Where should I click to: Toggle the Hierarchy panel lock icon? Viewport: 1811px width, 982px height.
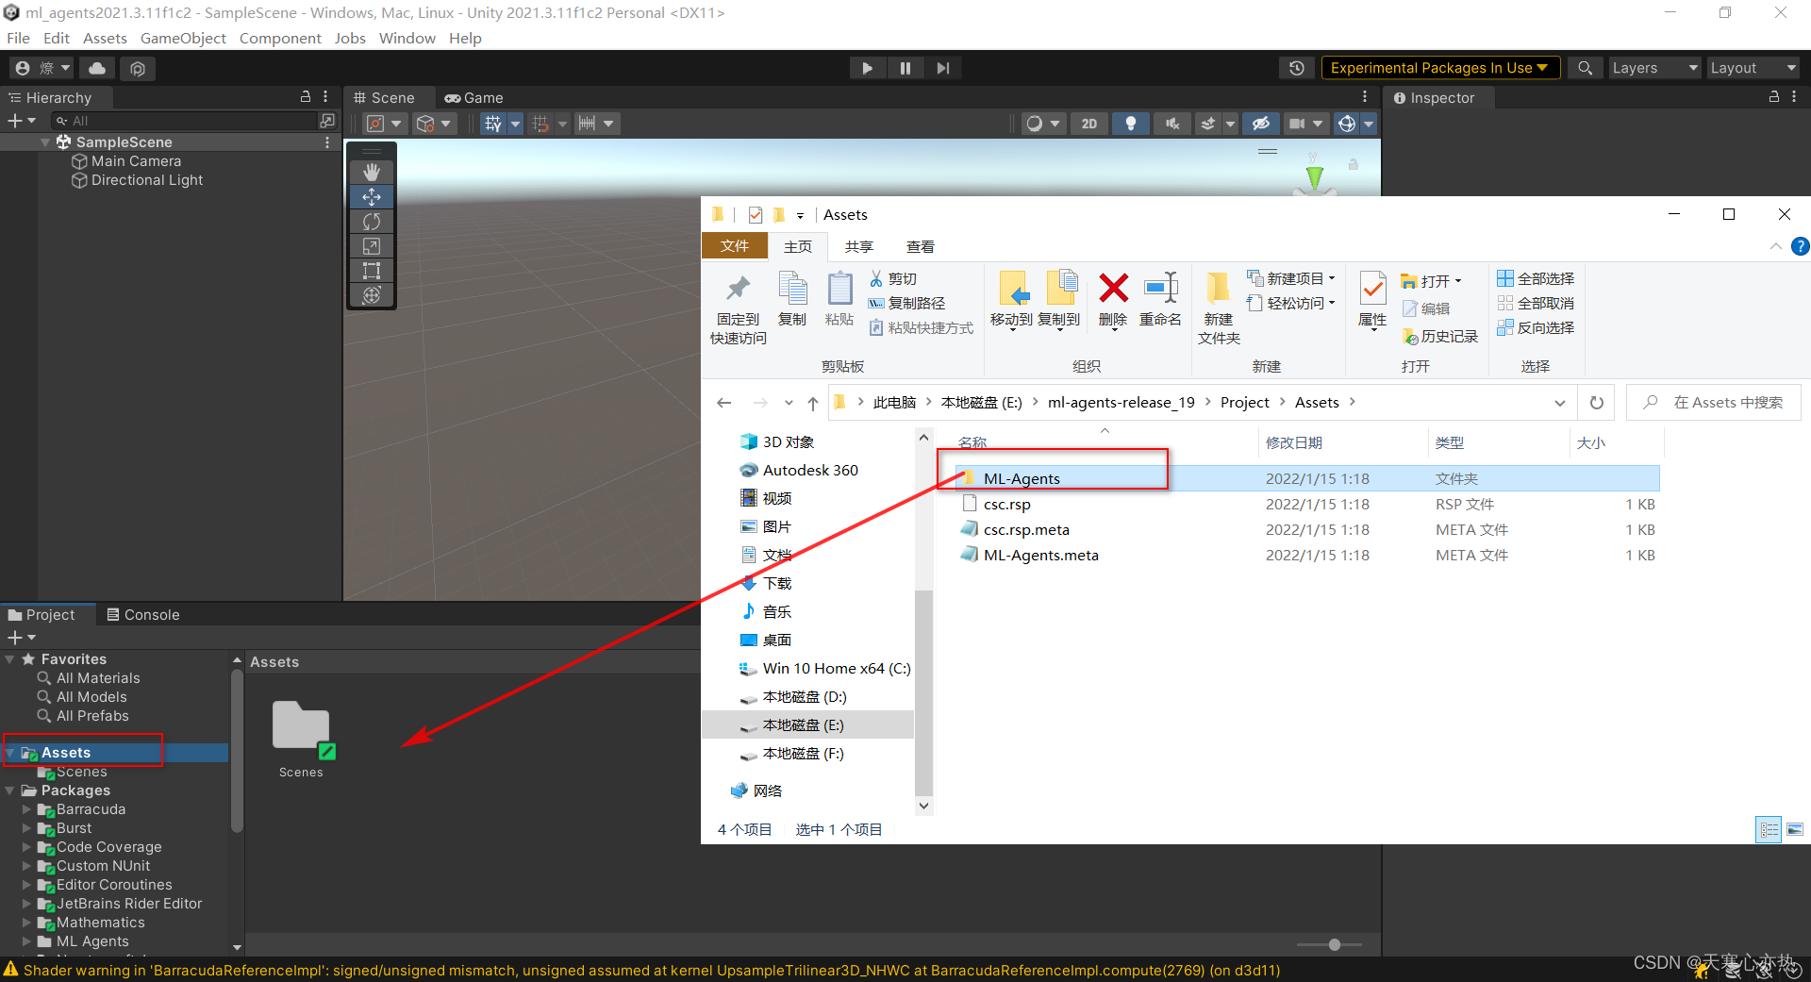(306, 97)
